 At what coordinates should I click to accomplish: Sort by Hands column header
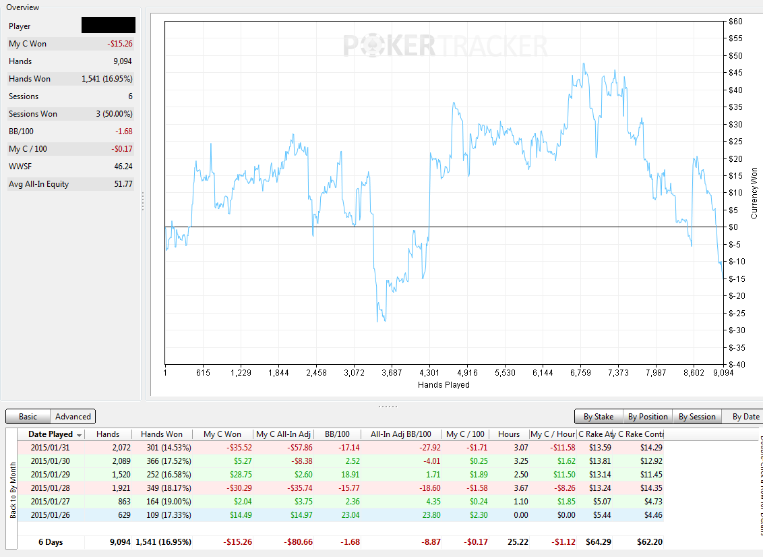[108, 434]
